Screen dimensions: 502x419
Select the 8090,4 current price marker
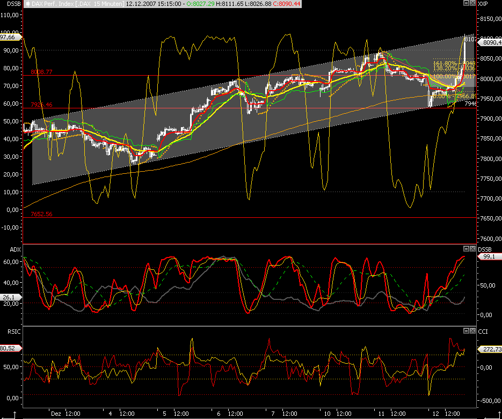point(490,42)
